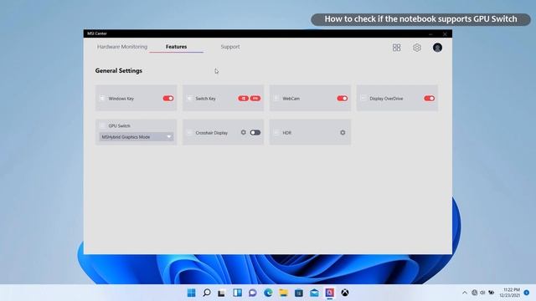536x301 pixels.
Task: Click the Windows Key tile icon
Action: (102, 99)
